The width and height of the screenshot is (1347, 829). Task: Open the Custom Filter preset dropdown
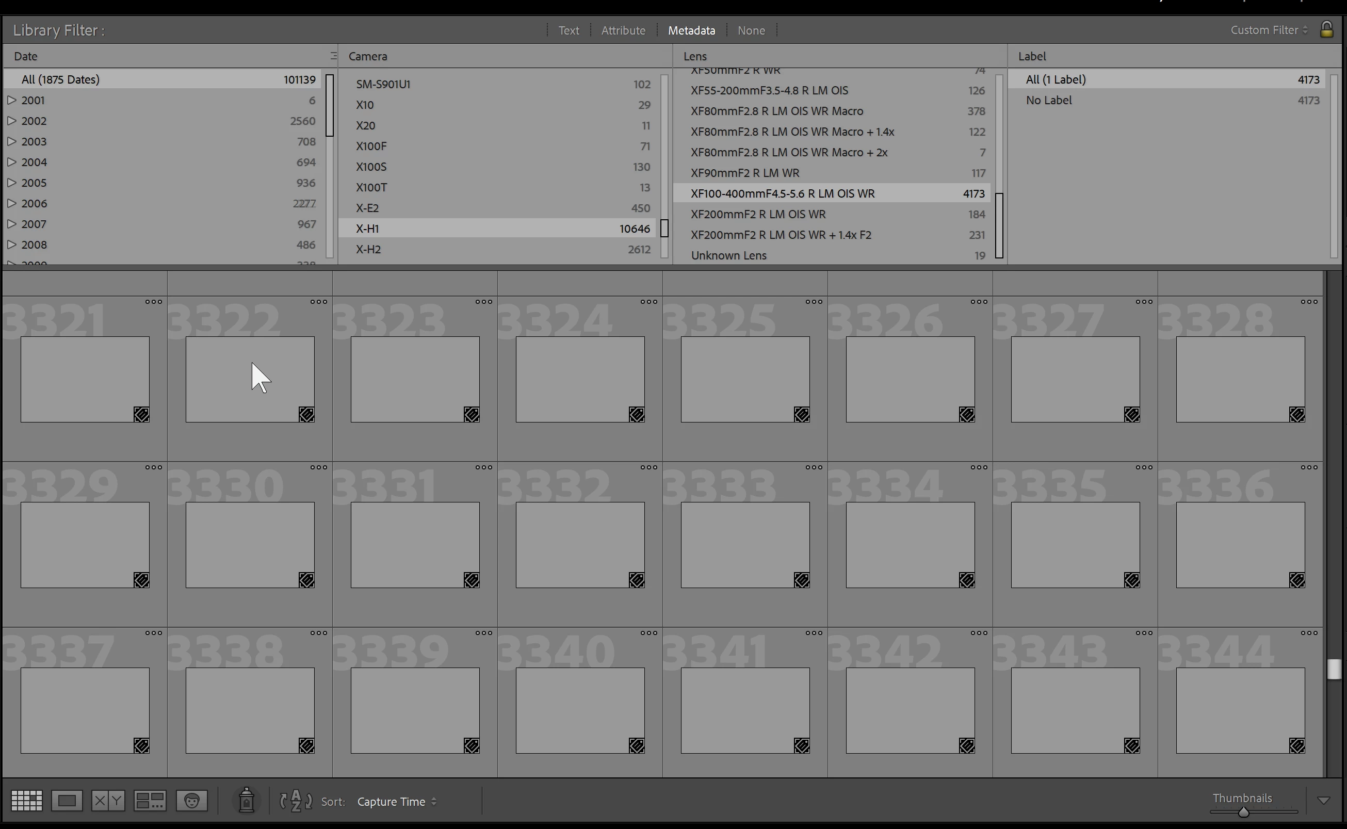click(1269, 30)
